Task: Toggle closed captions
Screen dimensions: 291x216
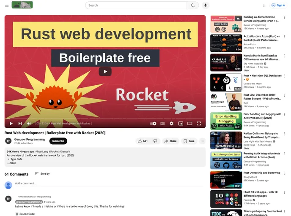Action: point(162,124)
